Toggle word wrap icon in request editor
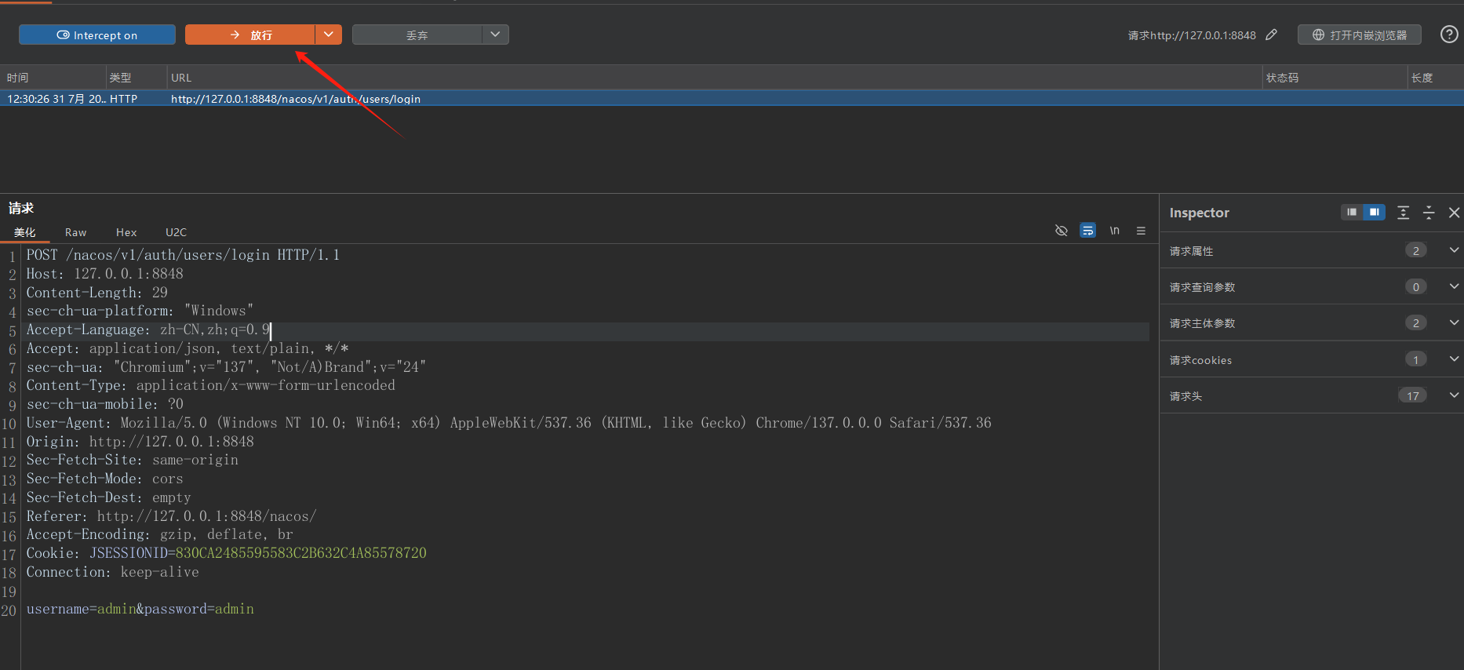The image size is (1464, 670). point(1087,231)
